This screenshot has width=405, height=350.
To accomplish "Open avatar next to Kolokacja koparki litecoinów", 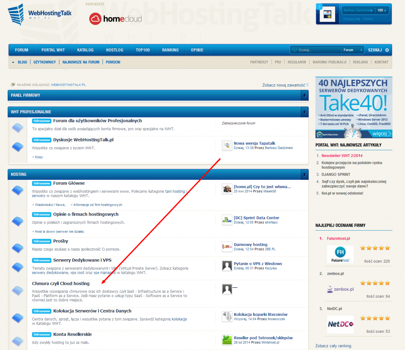I will click(x=227, y=316).
